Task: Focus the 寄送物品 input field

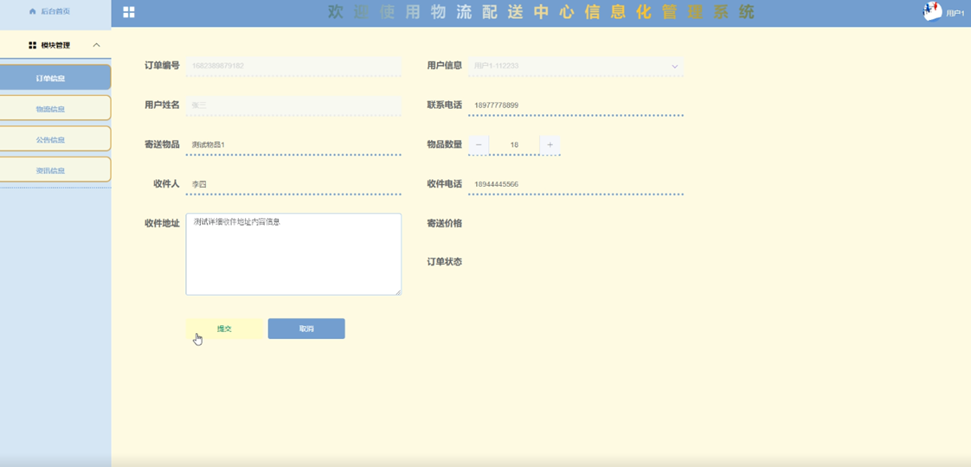Action: pyautogui.click(x=293, y=144)
